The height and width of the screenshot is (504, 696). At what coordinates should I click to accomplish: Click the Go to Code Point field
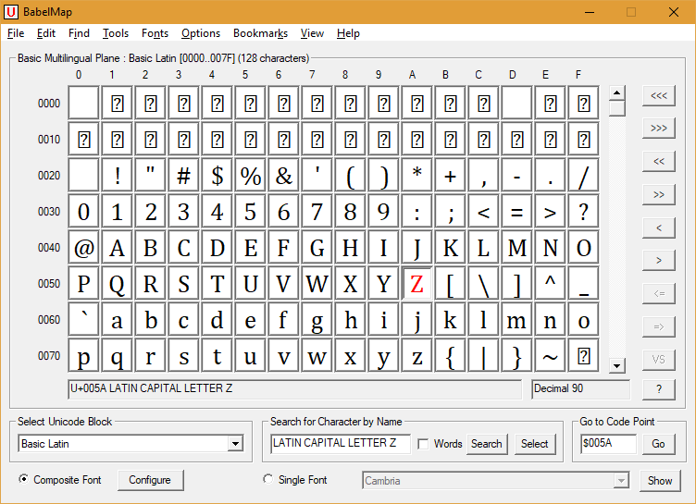click(608, 443)
